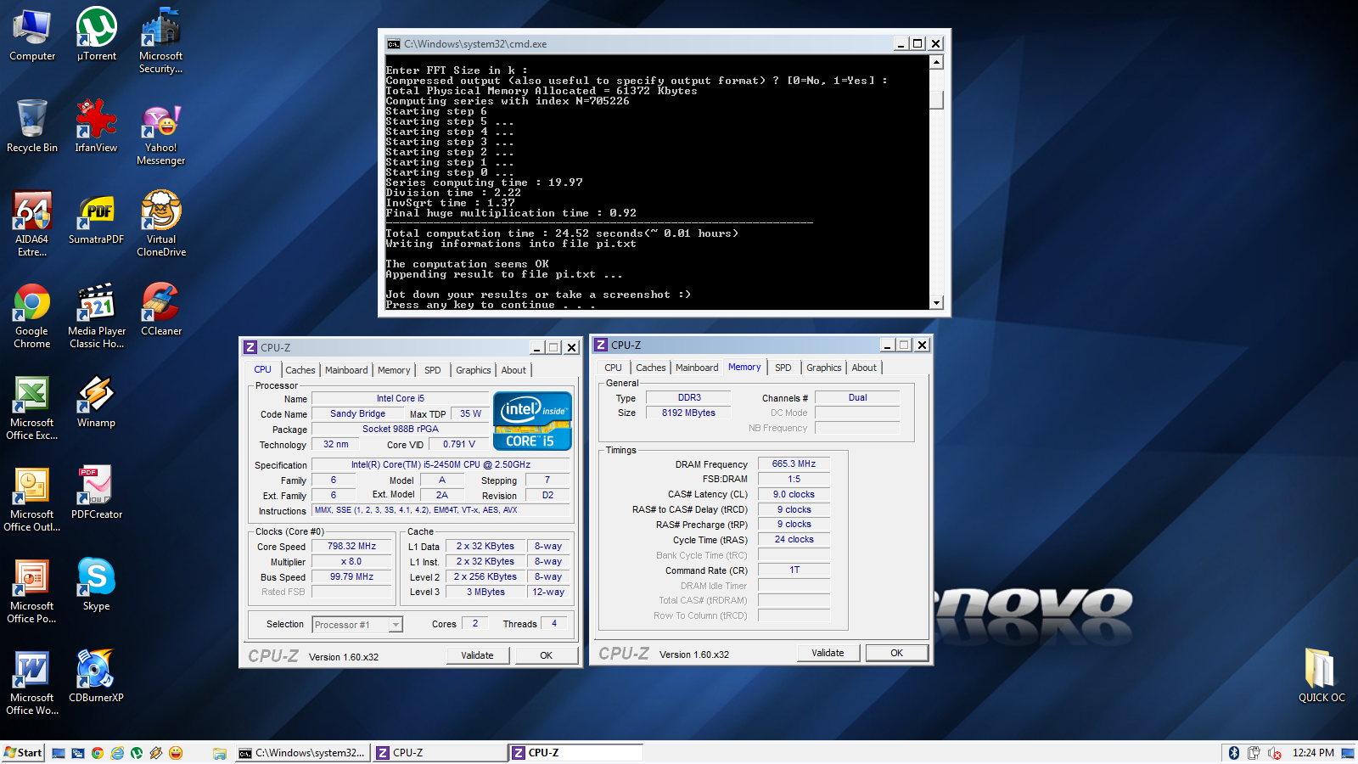Launch Microsoft Office Outlook shortcut
The width and height of the screenshot is (1358, 764).
[x=32, y=499]
